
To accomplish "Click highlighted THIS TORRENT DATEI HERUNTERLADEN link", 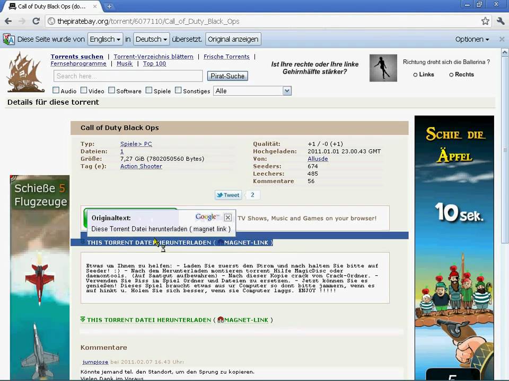I will click(x=149, y=243).
